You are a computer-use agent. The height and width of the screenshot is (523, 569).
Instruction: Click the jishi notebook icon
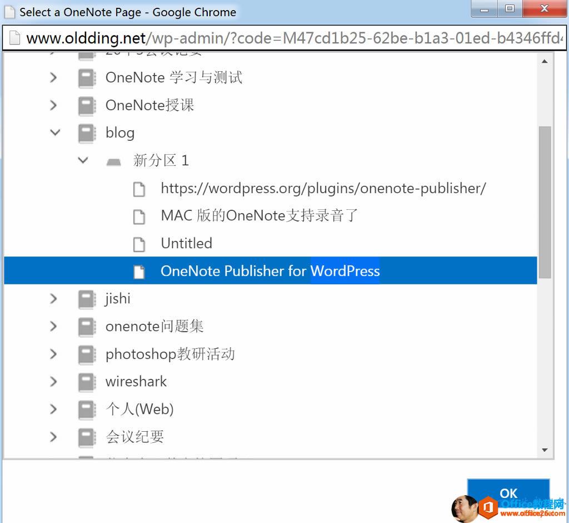(87, 299)
